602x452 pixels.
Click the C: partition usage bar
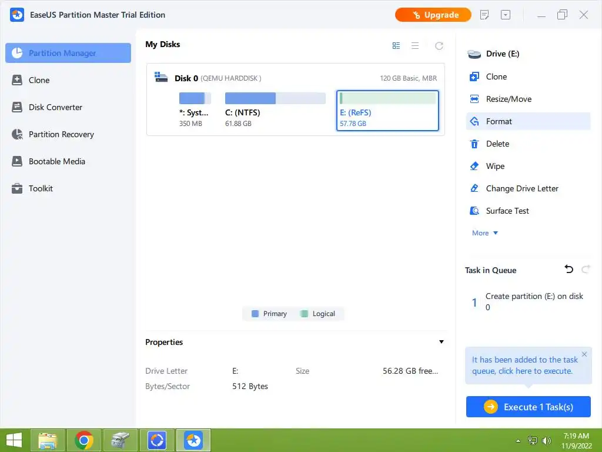coord(275,98)
